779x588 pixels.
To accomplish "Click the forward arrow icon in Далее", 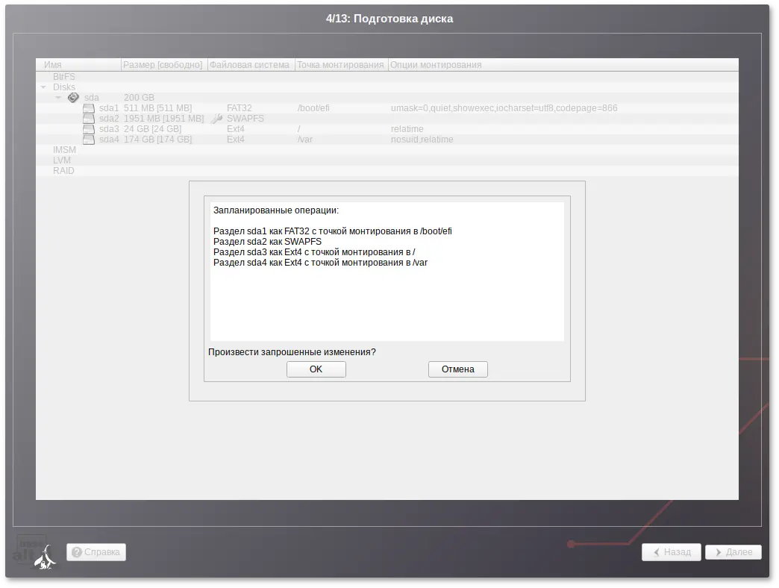I will [x=719, y=551].
